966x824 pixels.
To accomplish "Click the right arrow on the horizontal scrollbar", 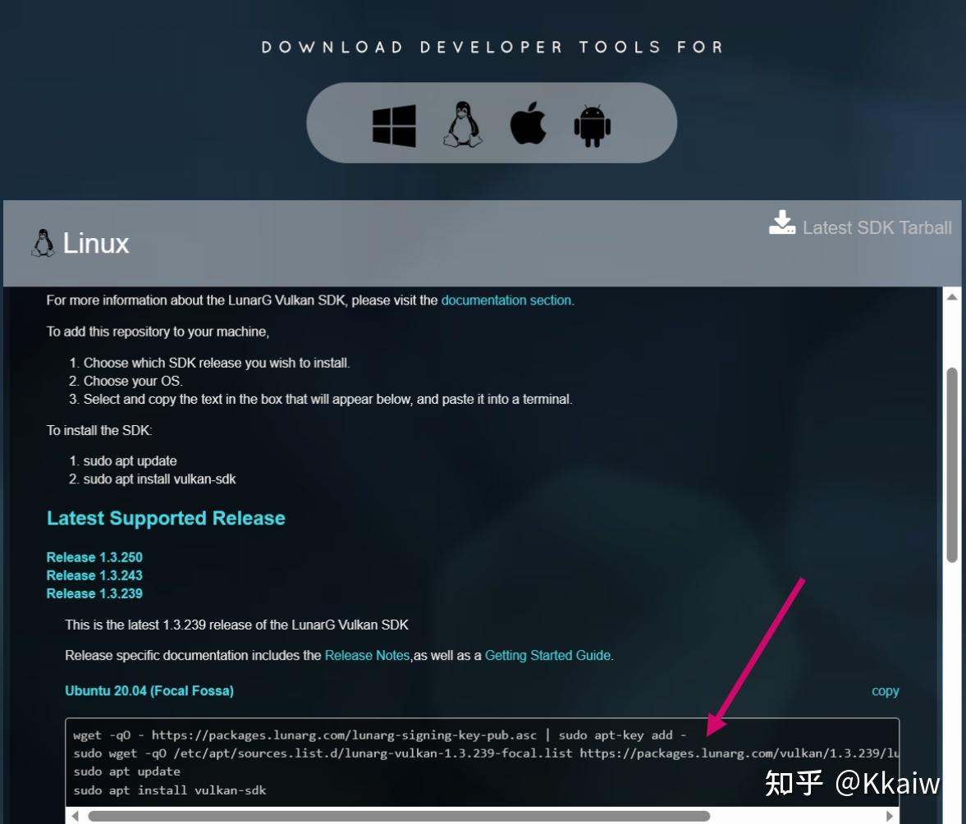I will tap(889, 817).
